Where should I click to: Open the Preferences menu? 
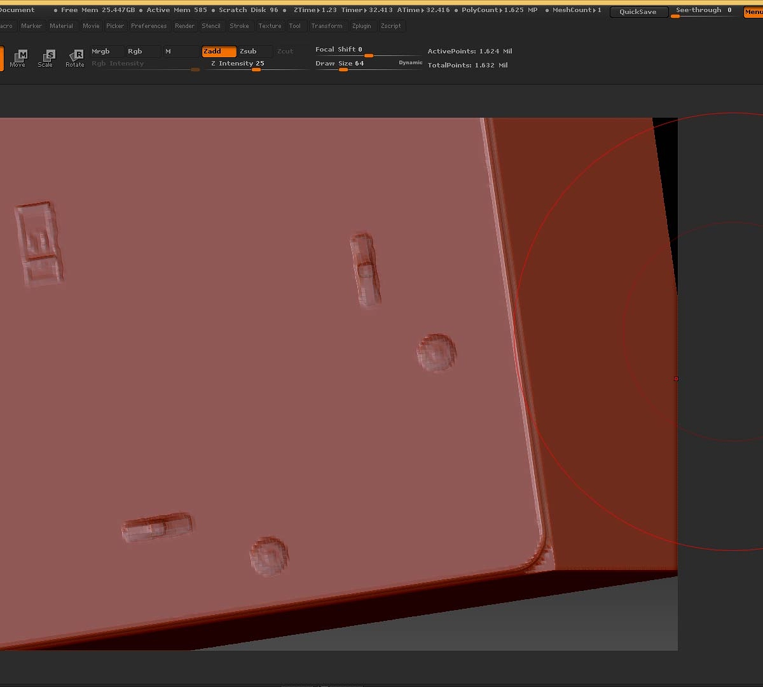click(x=149, y=26)
